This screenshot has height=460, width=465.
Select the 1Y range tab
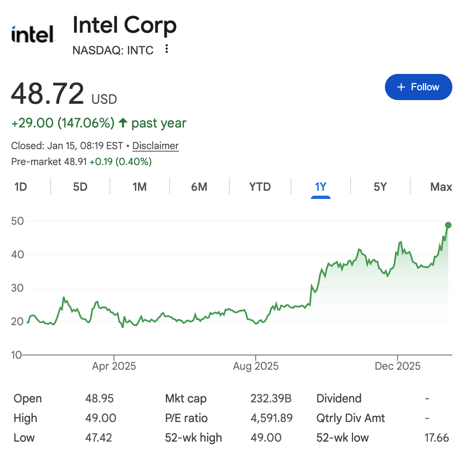pyautogui.click(x=320, y=187)
